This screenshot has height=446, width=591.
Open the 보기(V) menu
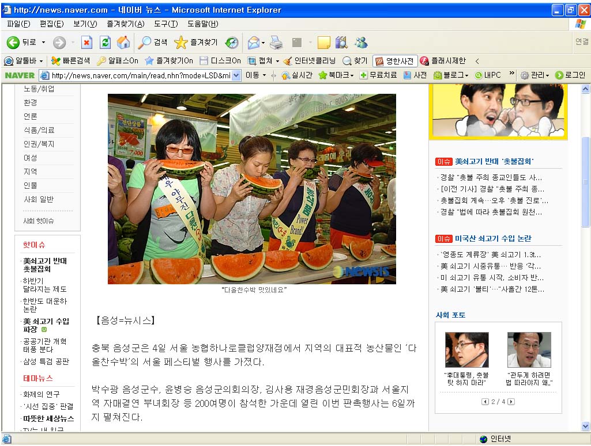[85, 24]
